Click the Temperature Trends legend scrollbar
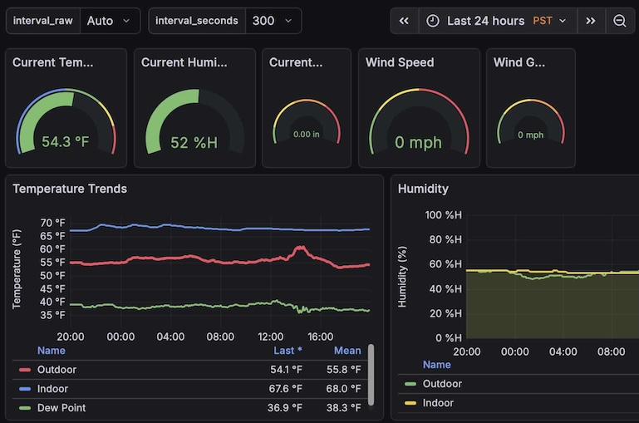 [x=371, y=375]
